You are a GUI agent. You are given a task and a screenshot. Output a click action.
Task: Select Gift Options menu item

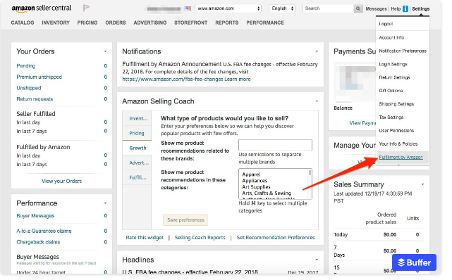[x=391, y=91]
